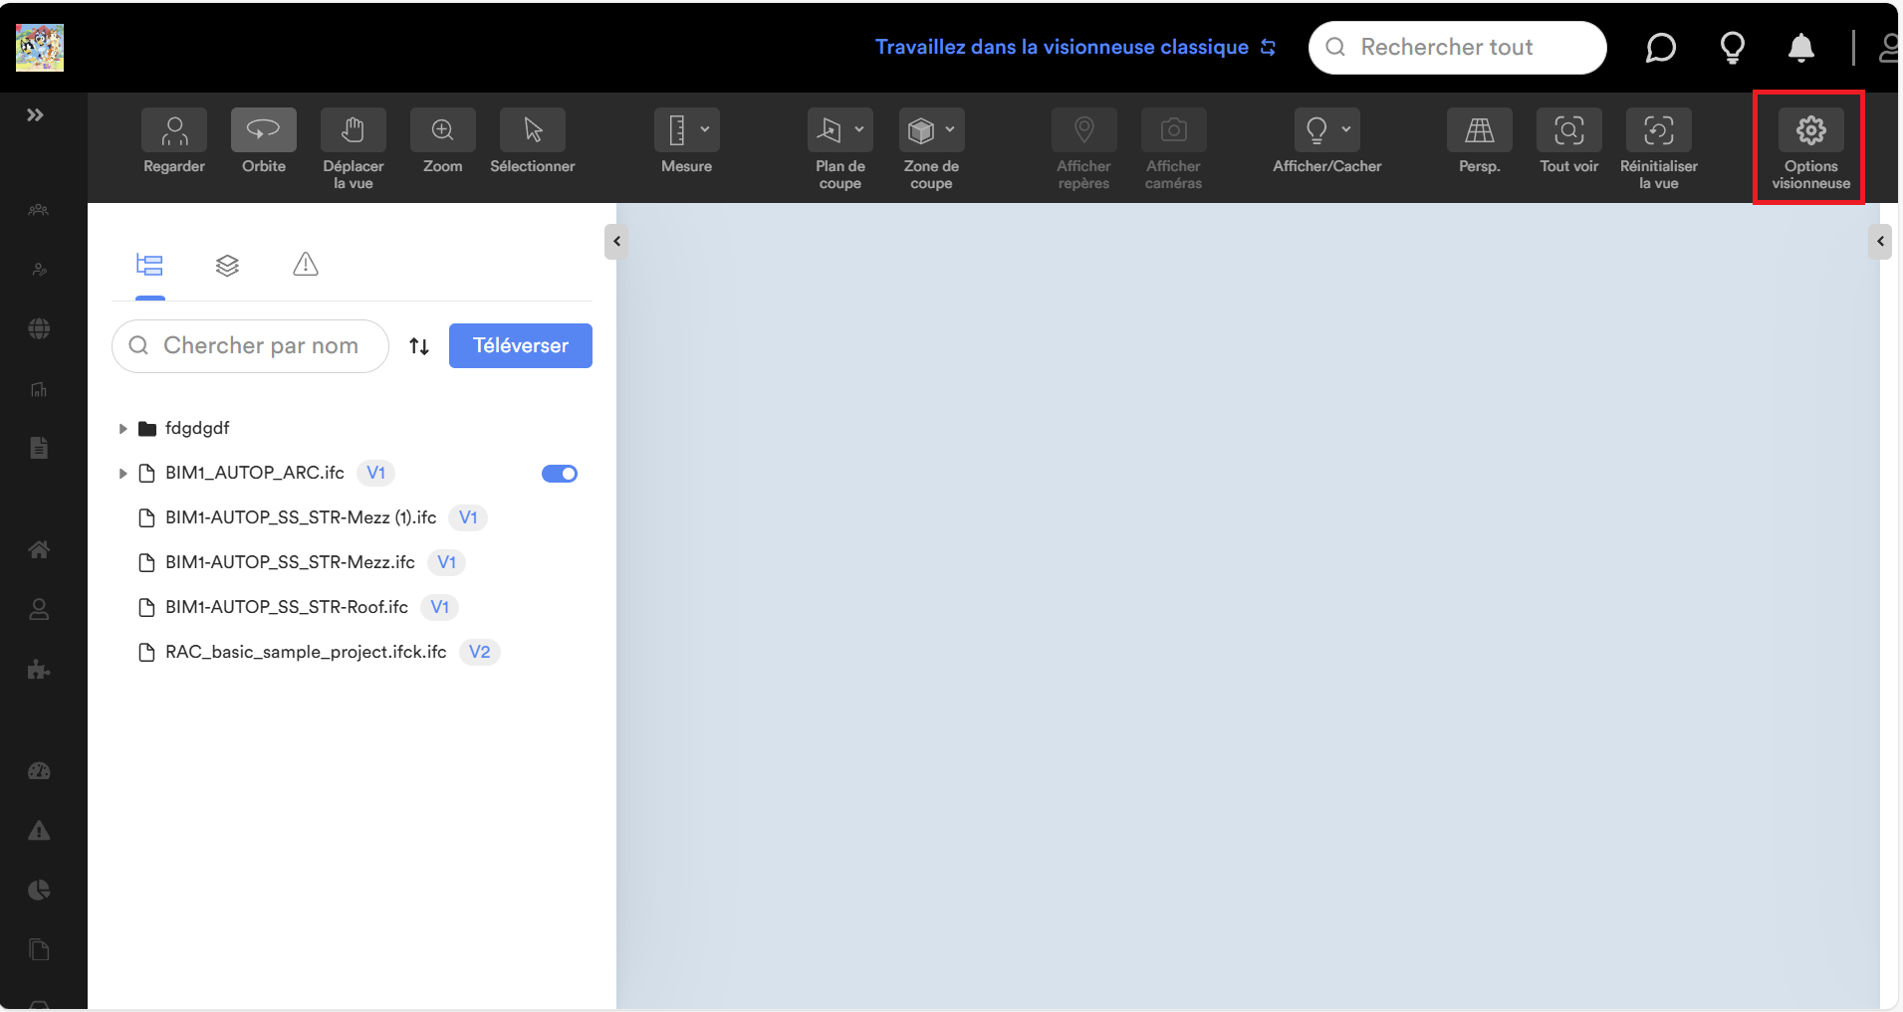
Task: Select BIM1_AUTOP_ARC.ifc file
Action: pos(255,473)
